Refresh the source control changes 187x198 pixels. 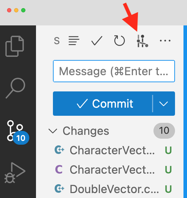tap(120, 41)
